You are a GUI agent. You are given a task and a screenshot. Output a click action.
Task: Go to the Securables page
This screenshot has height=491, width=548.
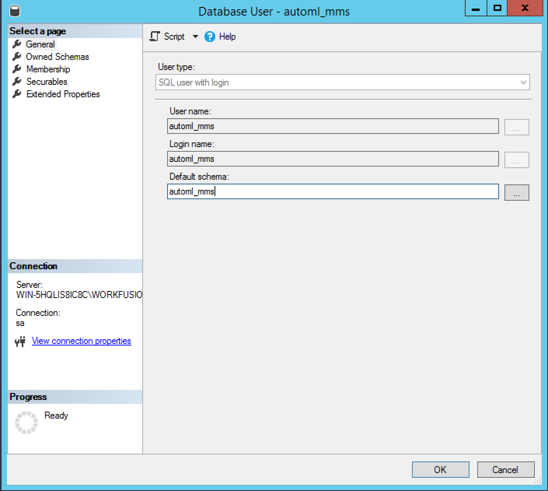click(47, 82)
